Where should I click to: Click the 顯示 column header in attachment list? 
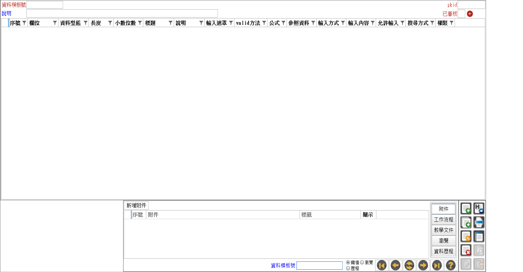pos(368,215)
